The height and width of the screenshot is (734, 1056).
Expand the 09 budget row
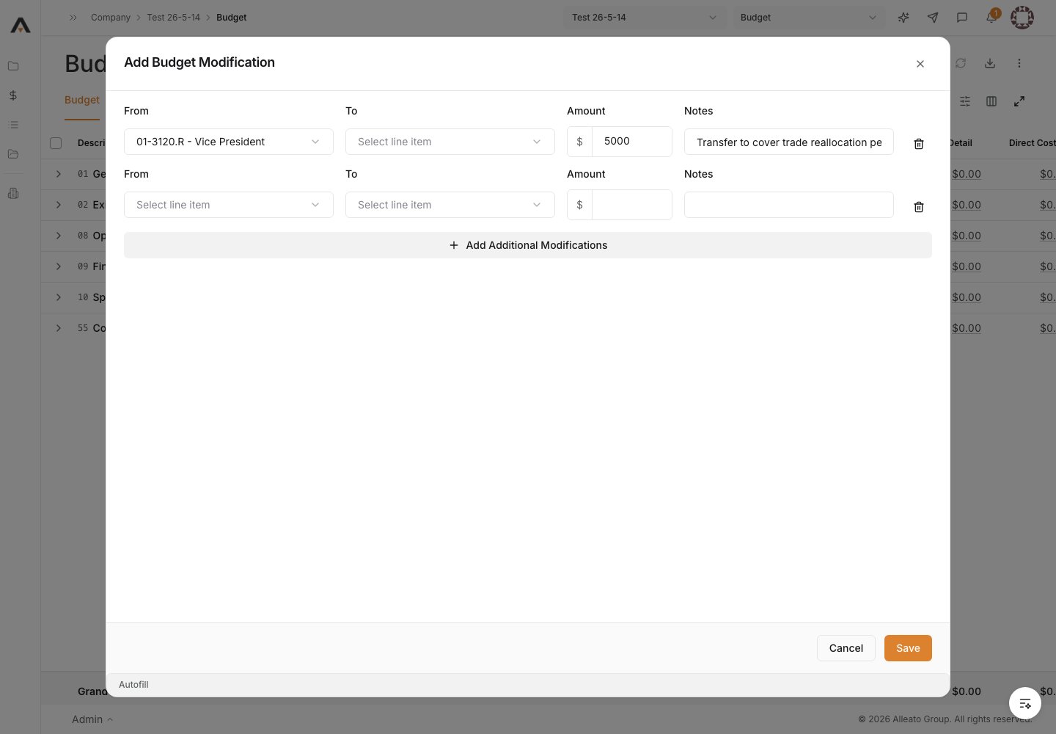point(59,266)
